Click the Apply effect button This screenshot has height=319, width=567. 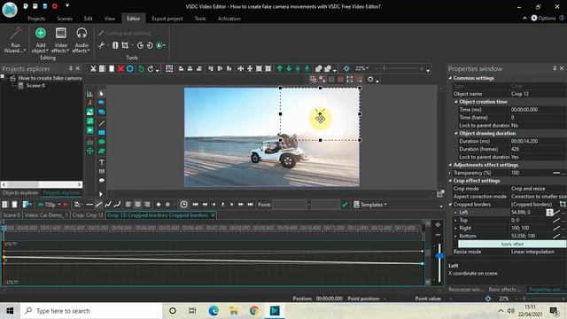pos(512,244)
